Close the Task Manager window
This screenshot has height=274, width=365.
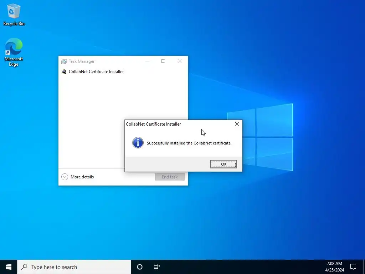[180, 61]
